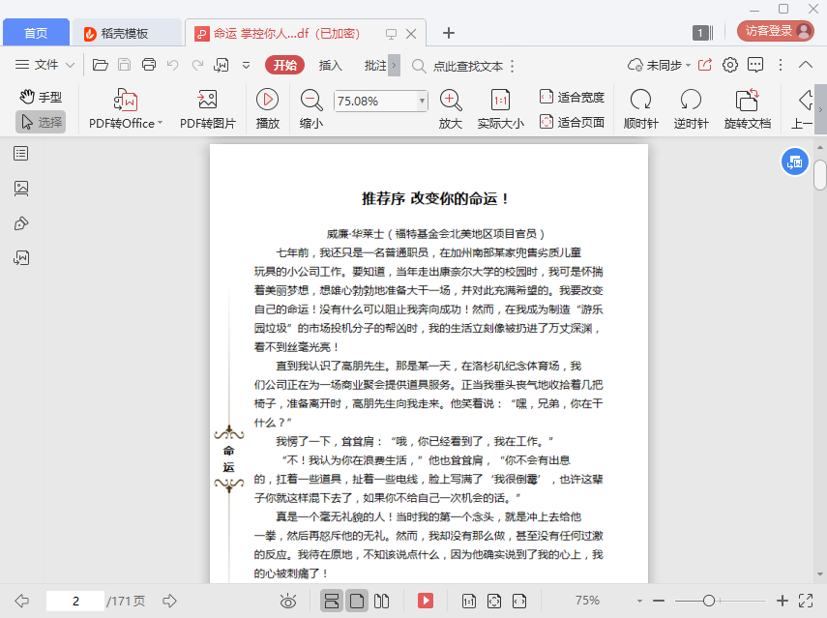This screenshot has height=618, width=827.
Task: Click the PDF转图片 tool
Action: 208,109
